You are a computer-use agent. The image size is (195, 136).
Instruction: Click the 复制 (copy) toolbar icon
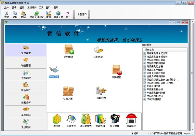[x=15, y=15]
